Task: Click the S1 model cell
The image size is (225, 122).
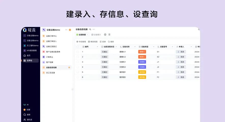Action: point(158,52)
